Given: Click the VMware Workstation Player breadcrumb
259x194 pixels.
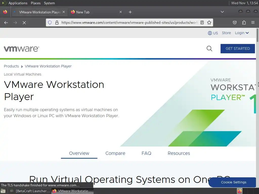Looking at the screenshot, I should 48,66.
